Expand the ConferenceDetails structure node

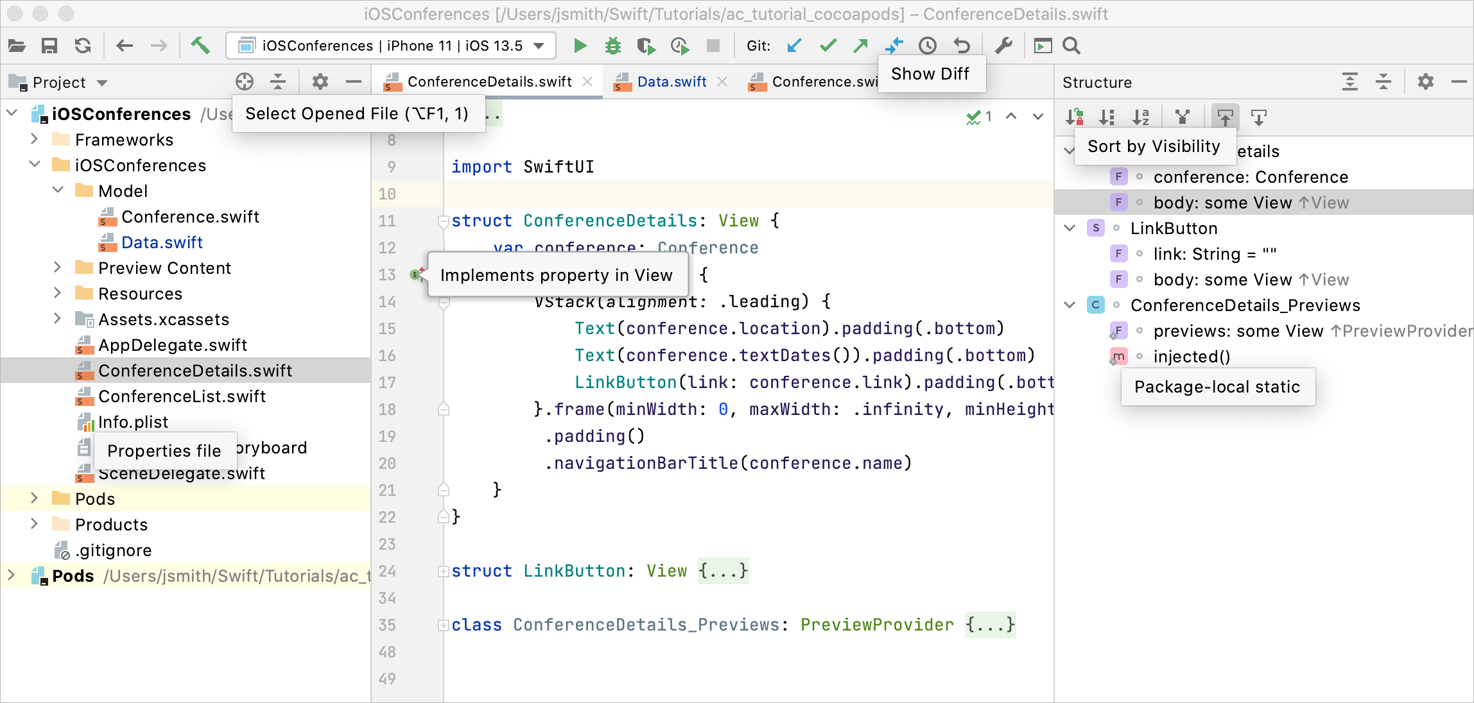pyautogui.click(x=1071, y=150)
